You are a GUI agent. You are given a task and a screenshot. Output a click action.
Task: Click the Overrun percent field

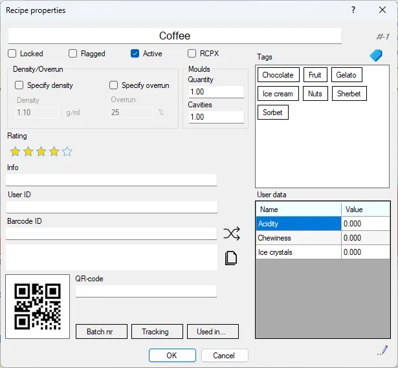pos(131,113)
